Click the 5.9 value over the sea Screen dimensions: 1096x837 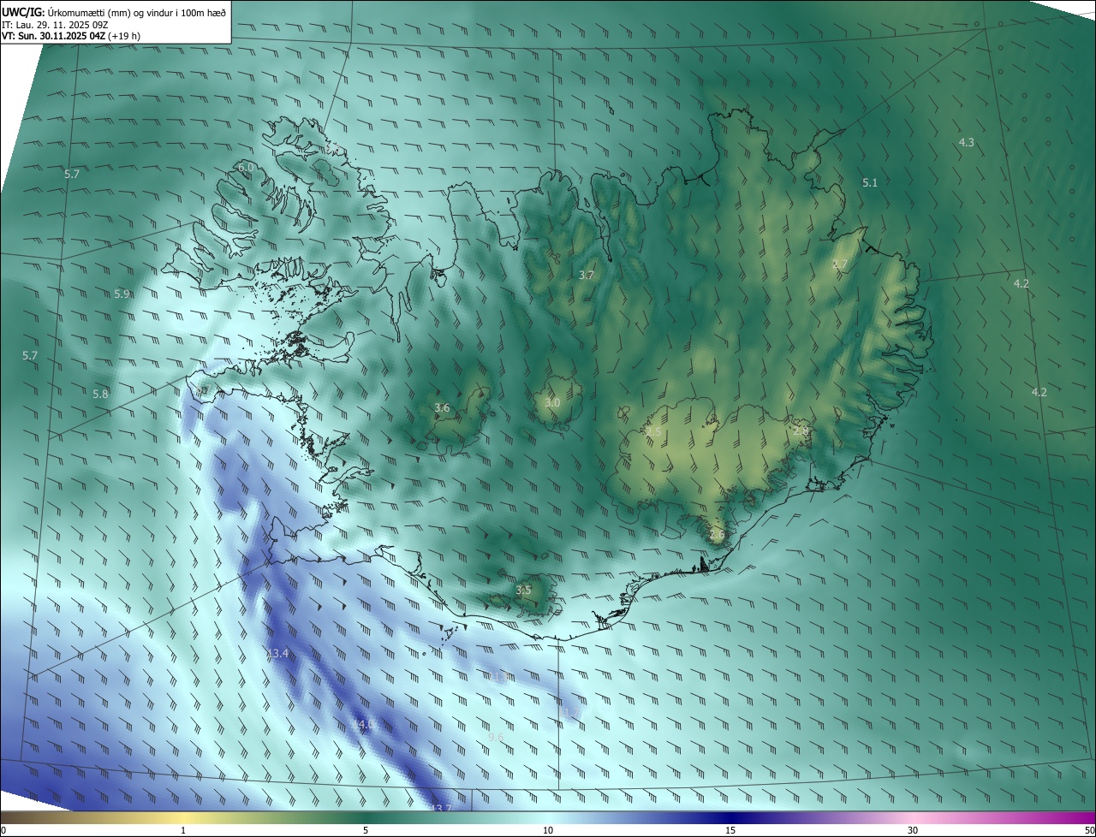(x=122, y=294)
